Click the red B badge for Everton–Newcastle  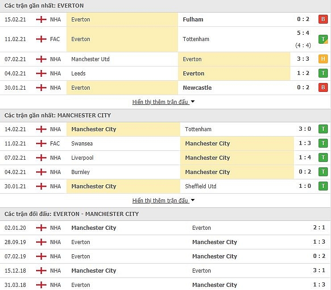point(323,88)
